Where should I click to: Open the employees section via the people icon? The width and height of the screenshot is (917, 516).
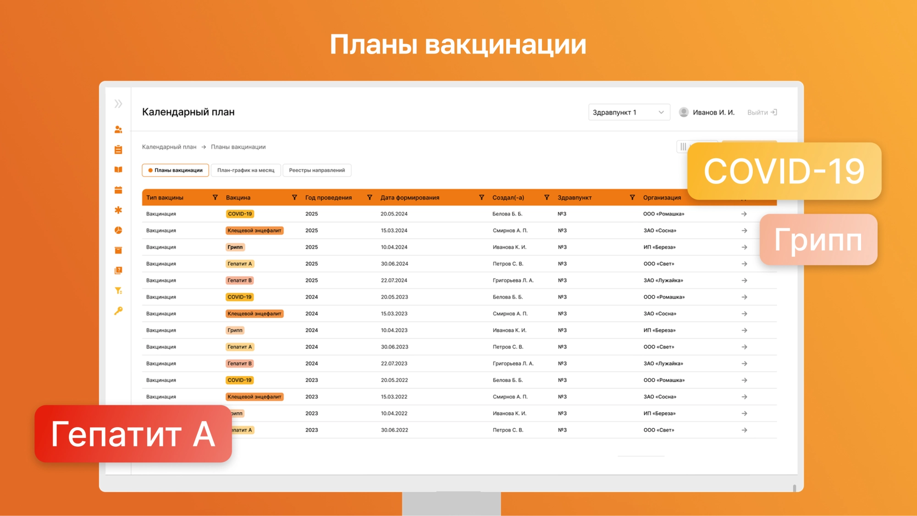click(x=118, y=129)
